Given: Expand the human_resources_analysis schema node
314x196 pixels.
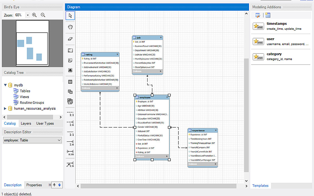Looking at the screenshot, I should pyautogui.click(x=5, y=109).
